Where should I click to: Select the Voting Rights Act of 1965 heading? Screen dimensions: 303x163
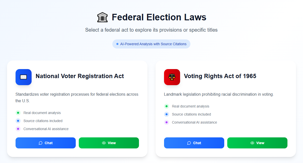[220, 76]
